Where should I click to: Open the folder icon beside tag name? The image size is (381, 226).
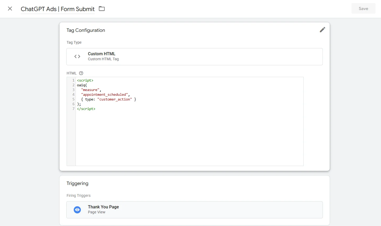pos(102,9)
